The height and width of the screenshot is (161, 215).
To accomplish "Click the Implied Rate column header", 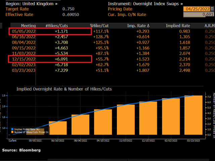I will [x=177, y=26].
